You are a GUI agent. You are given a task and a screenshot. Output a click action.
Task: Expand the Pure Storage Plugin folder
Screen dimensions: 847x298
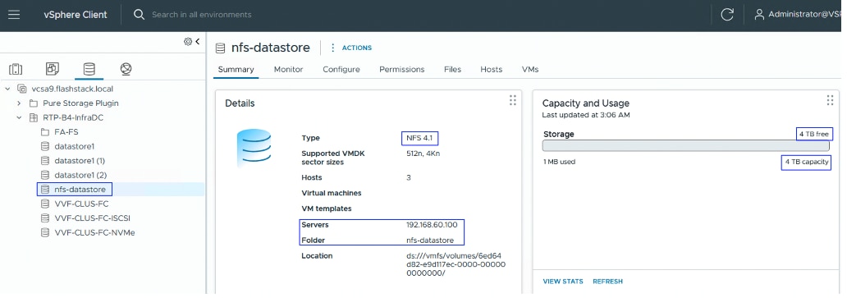coord(19,103)
